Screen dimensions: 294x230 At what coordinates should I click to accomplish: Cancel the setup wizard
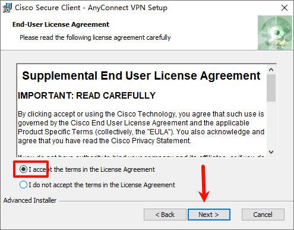(263, 215)
